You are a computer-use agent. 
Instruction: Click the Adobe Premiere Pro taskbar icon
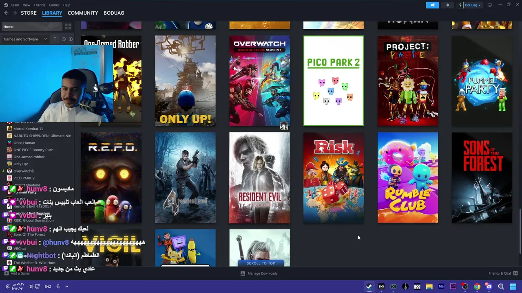point(453,286)
